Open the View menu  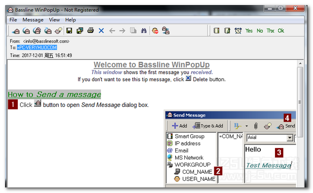[x=54, y=20]
